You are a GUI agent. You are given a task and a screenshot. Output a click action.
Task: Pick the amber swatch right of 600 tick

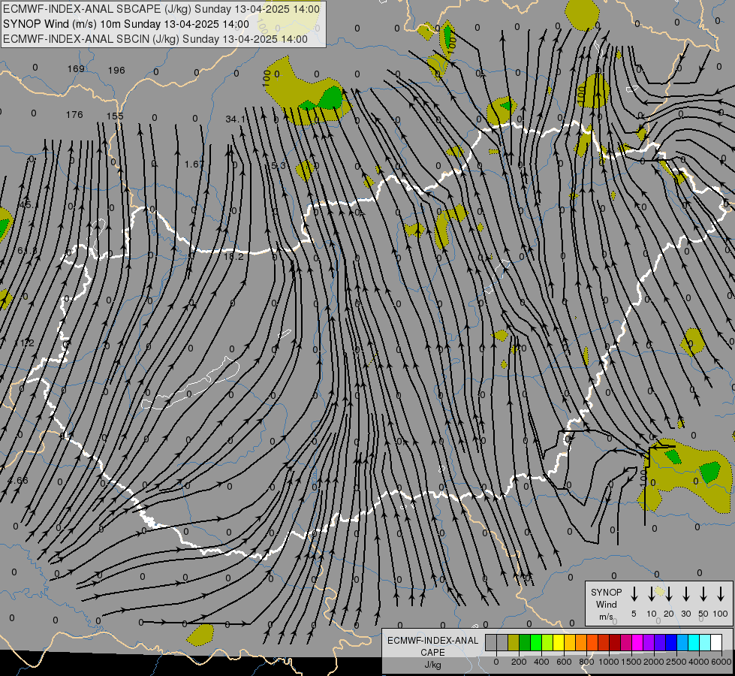point(570,643)
